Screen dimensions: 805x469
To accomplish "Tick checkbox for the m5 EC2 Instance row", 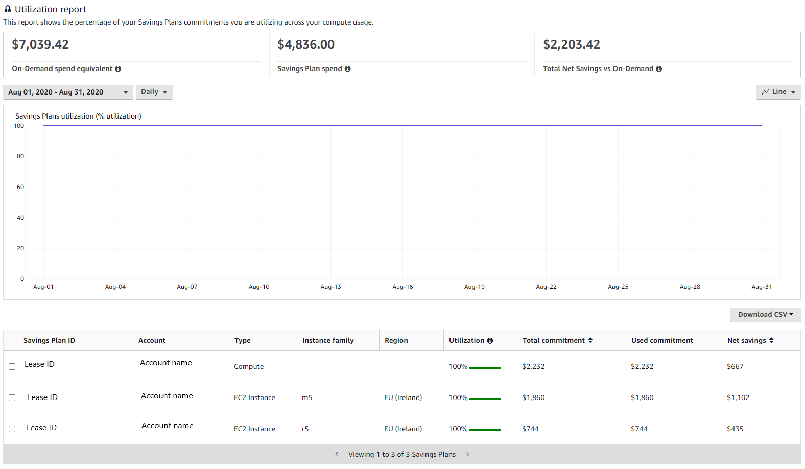I will (12, 398).
